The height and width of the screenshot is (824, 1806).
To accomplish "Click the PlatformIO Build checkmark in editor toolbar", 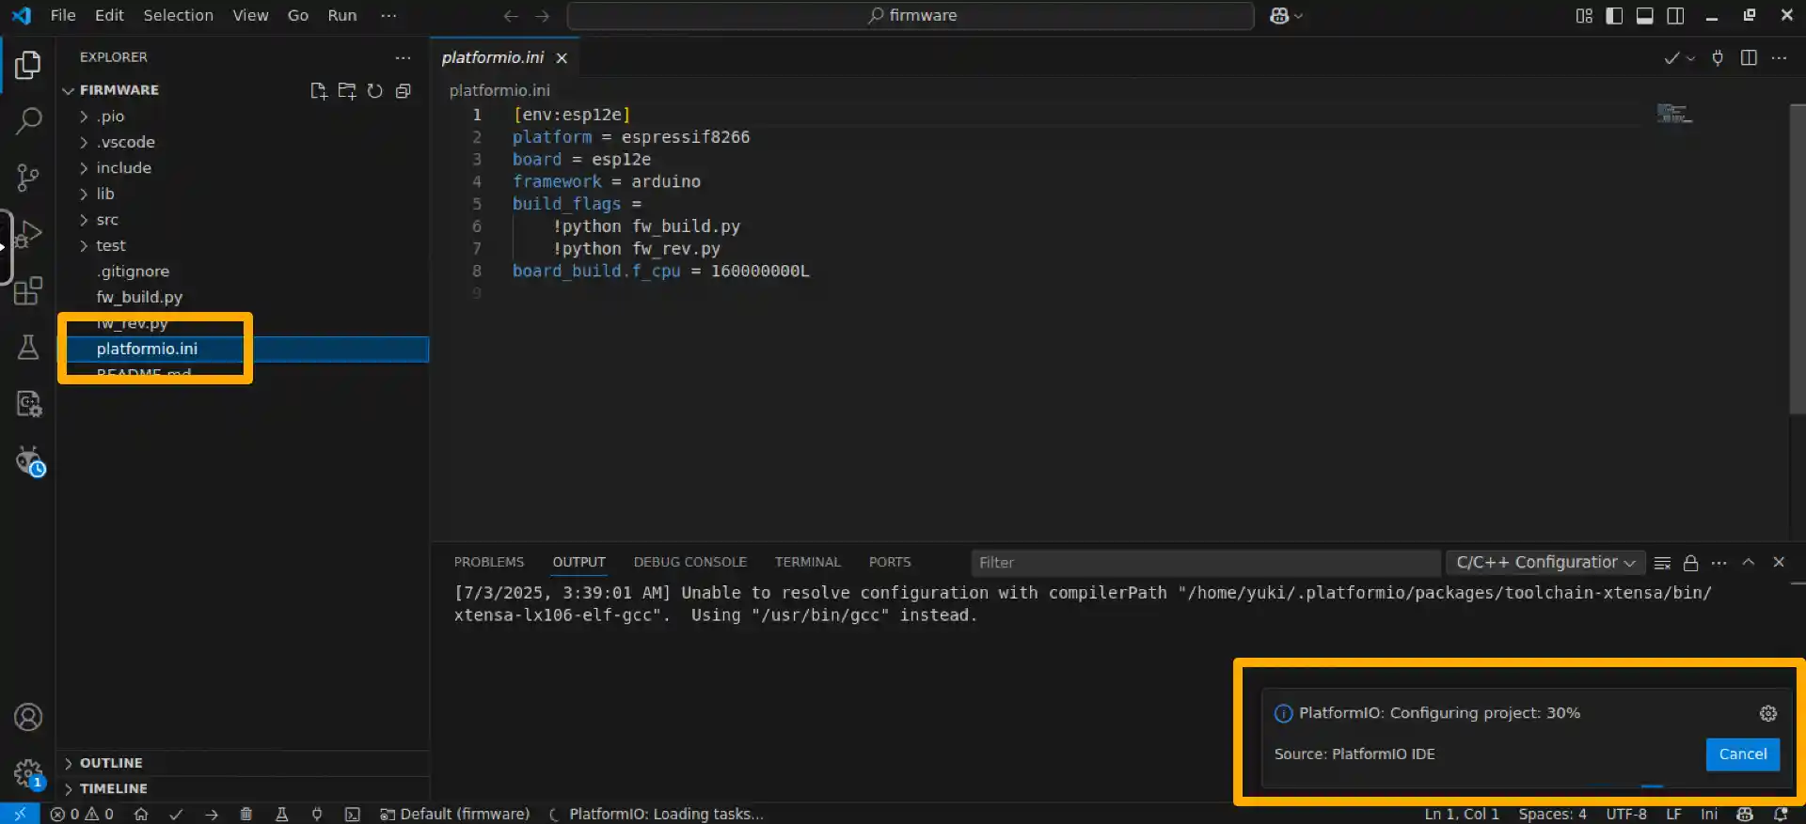I will point(1671,57).
